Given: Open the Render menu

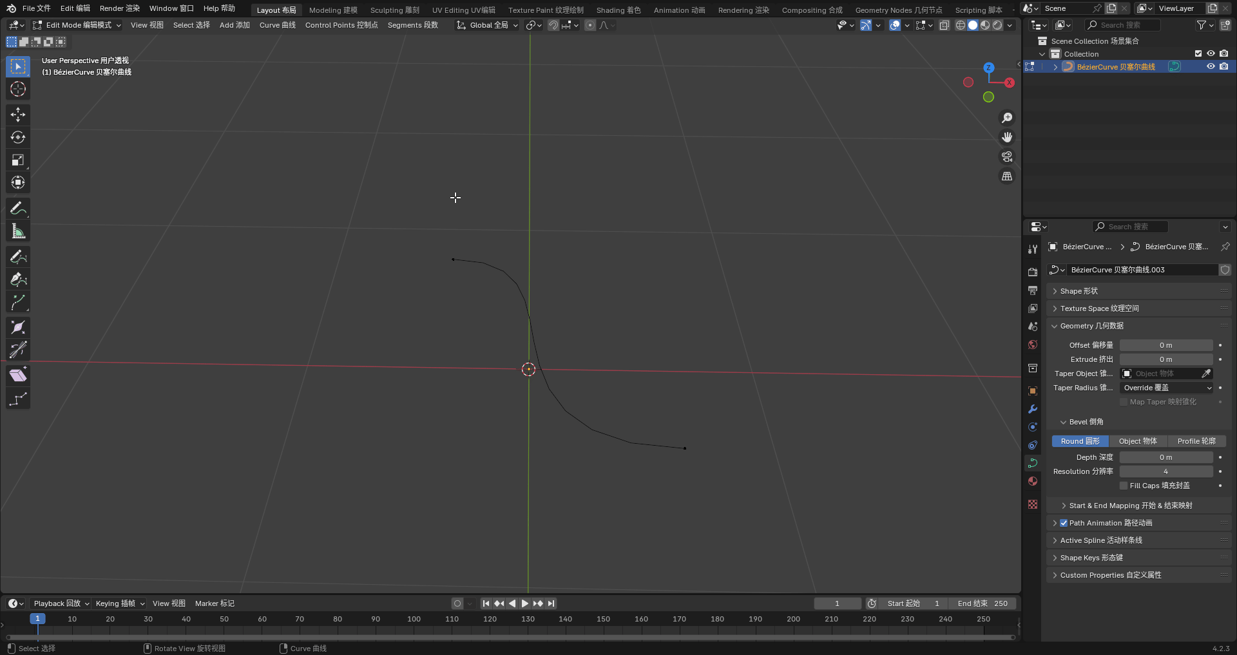Looking at the screenshot, I should pos(119,8).
